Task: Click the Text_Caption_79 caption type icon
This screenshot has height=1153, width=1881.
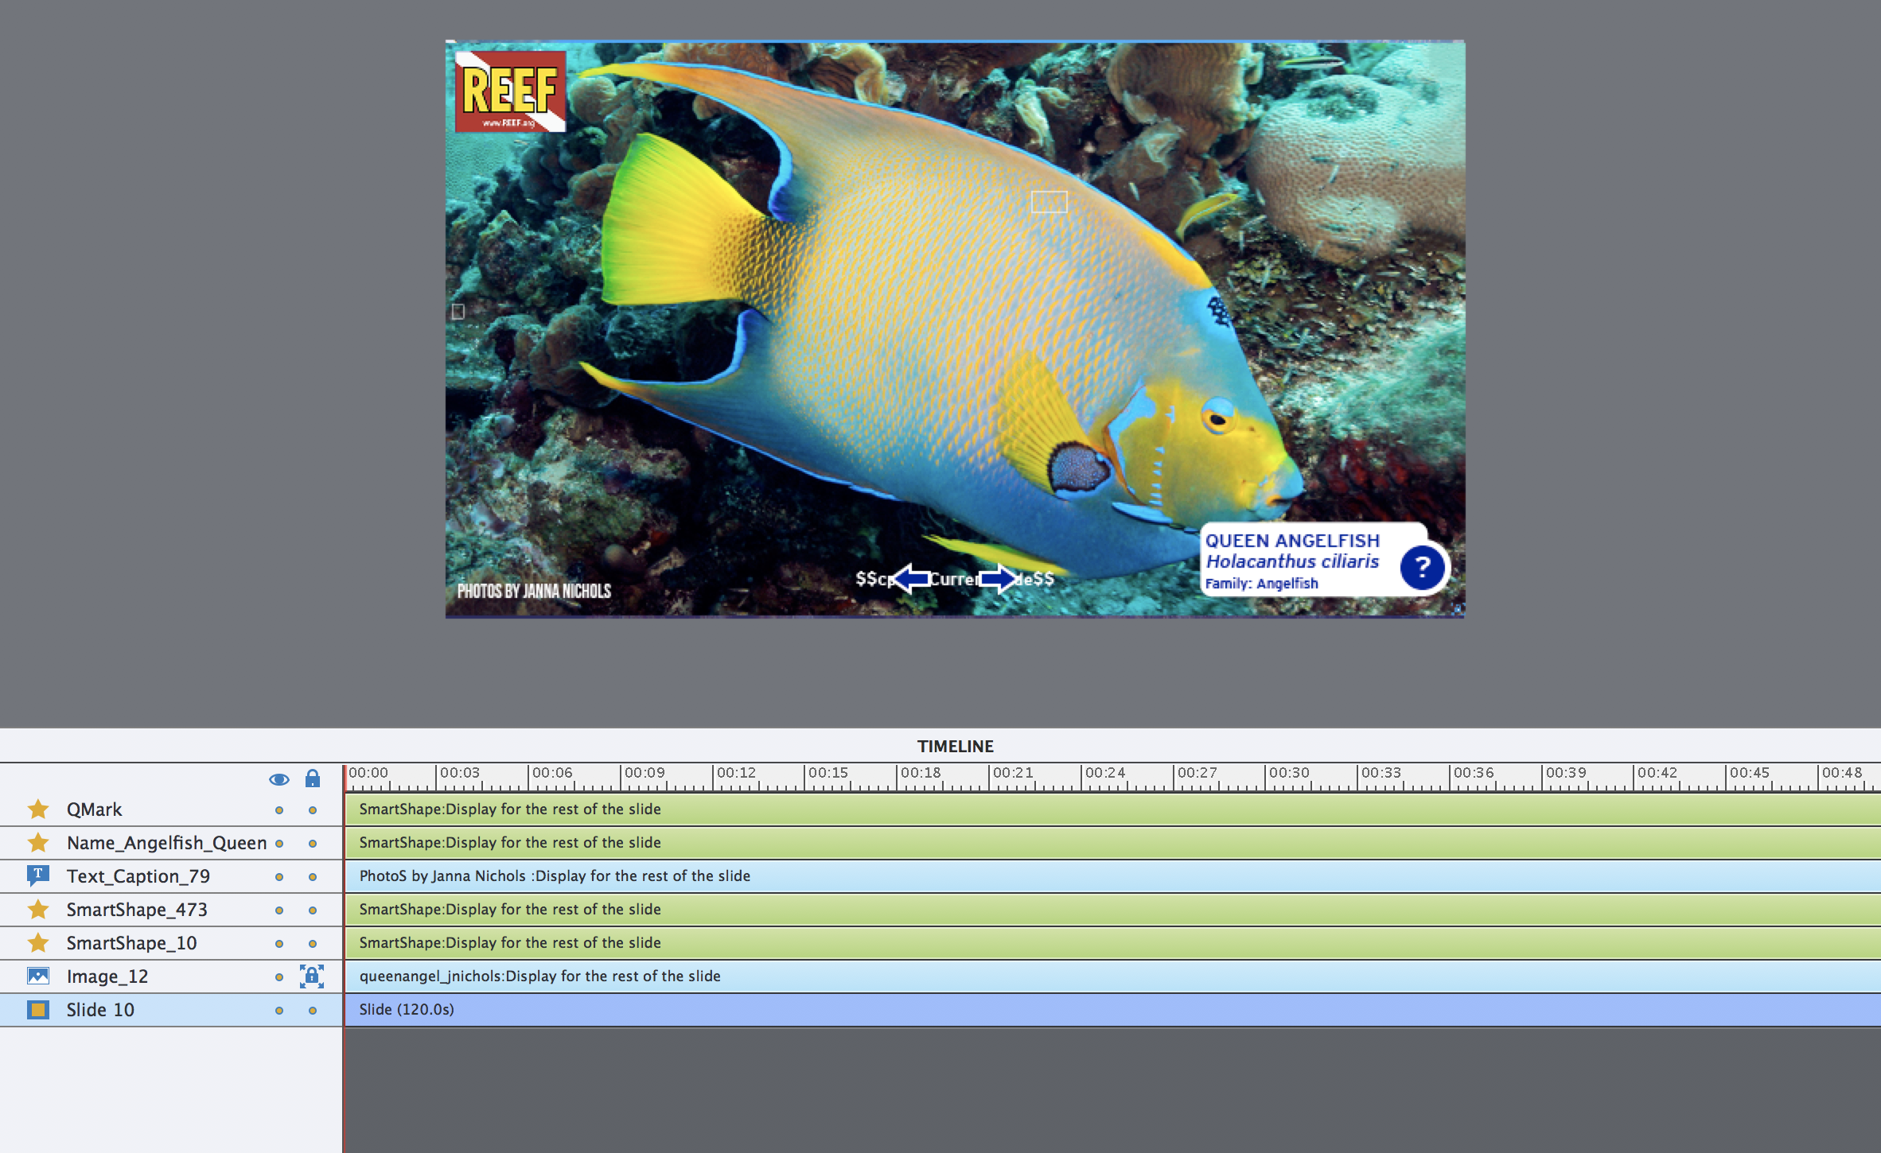Action: [x=38, y=875]
